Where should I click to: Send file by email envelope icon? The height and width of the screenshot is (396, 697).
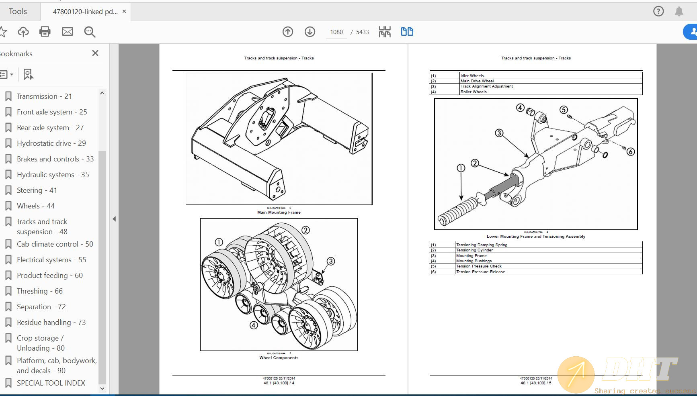point(68,32)
